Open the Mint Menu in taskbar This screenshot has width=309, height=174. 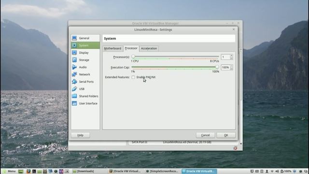(9, 171)
